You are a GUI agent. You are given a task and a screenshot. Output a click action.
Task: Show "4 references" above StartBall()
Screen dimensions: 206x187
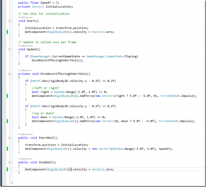coord(25,134)
